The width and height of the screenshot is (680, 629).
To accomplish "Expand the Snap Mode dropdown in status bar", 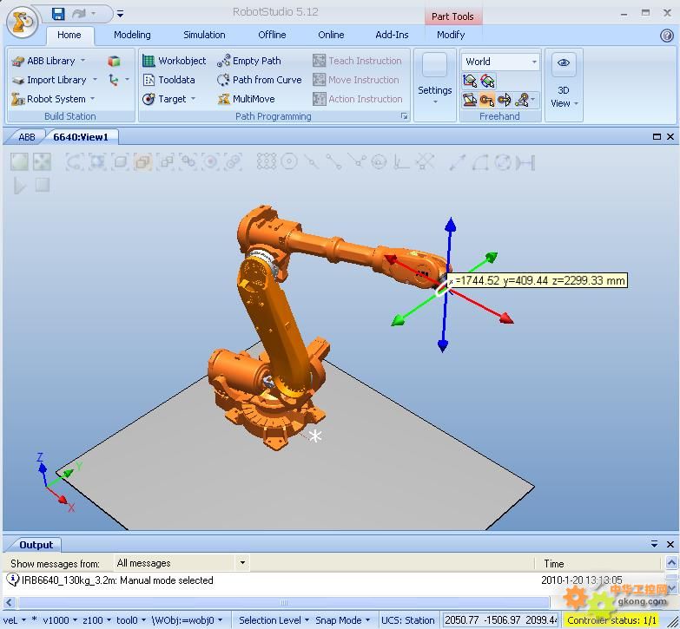I will 367,620.
